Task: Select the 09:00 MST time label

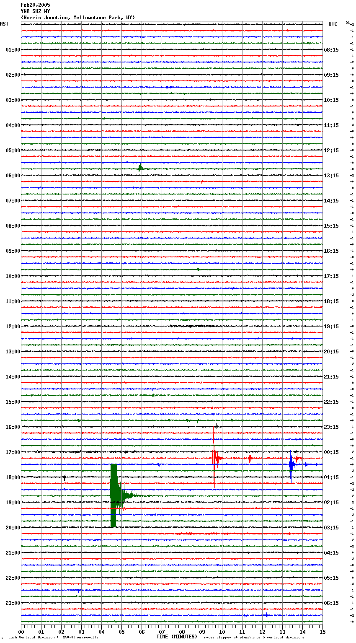Action: 13,251
